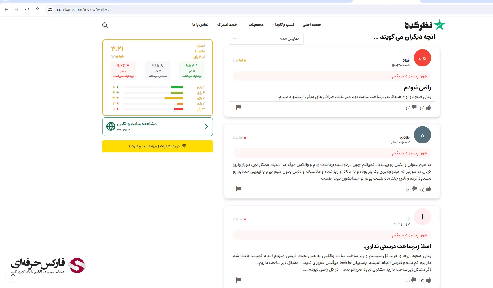The width and height of the screenshot is (493, 288).
Task: Click the date ۱۴۰۳-۰۶-۰۶ under فواد
Action: click(401, 65)
